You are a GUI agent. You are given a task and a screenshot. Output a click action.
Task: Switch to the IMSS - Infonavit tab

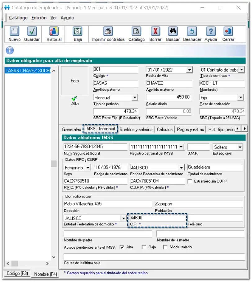[x=100, y=129]
